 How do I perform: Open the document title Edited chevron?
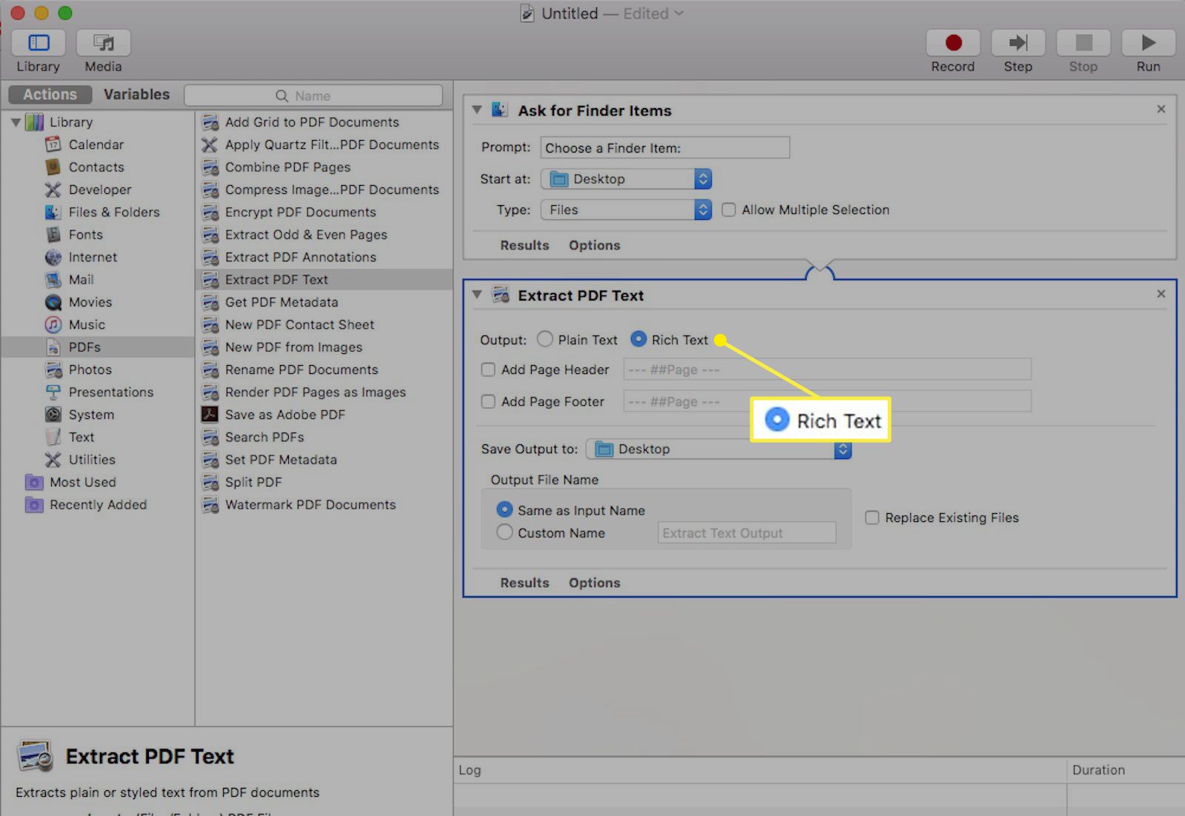tap(678, 13)
